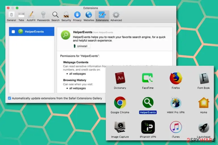The width and height of the screenshot is (218, 145).
Task: Click the 'Webpage Contents' permission heading
Action: (76, 62)
